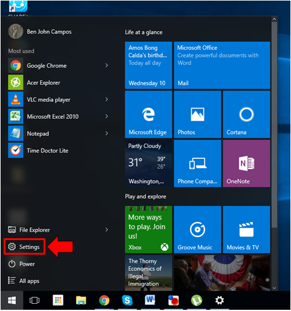Open Movies & TV tile
Screen dimensions: 291x311
pyautogui.click(x=246, y=230)
